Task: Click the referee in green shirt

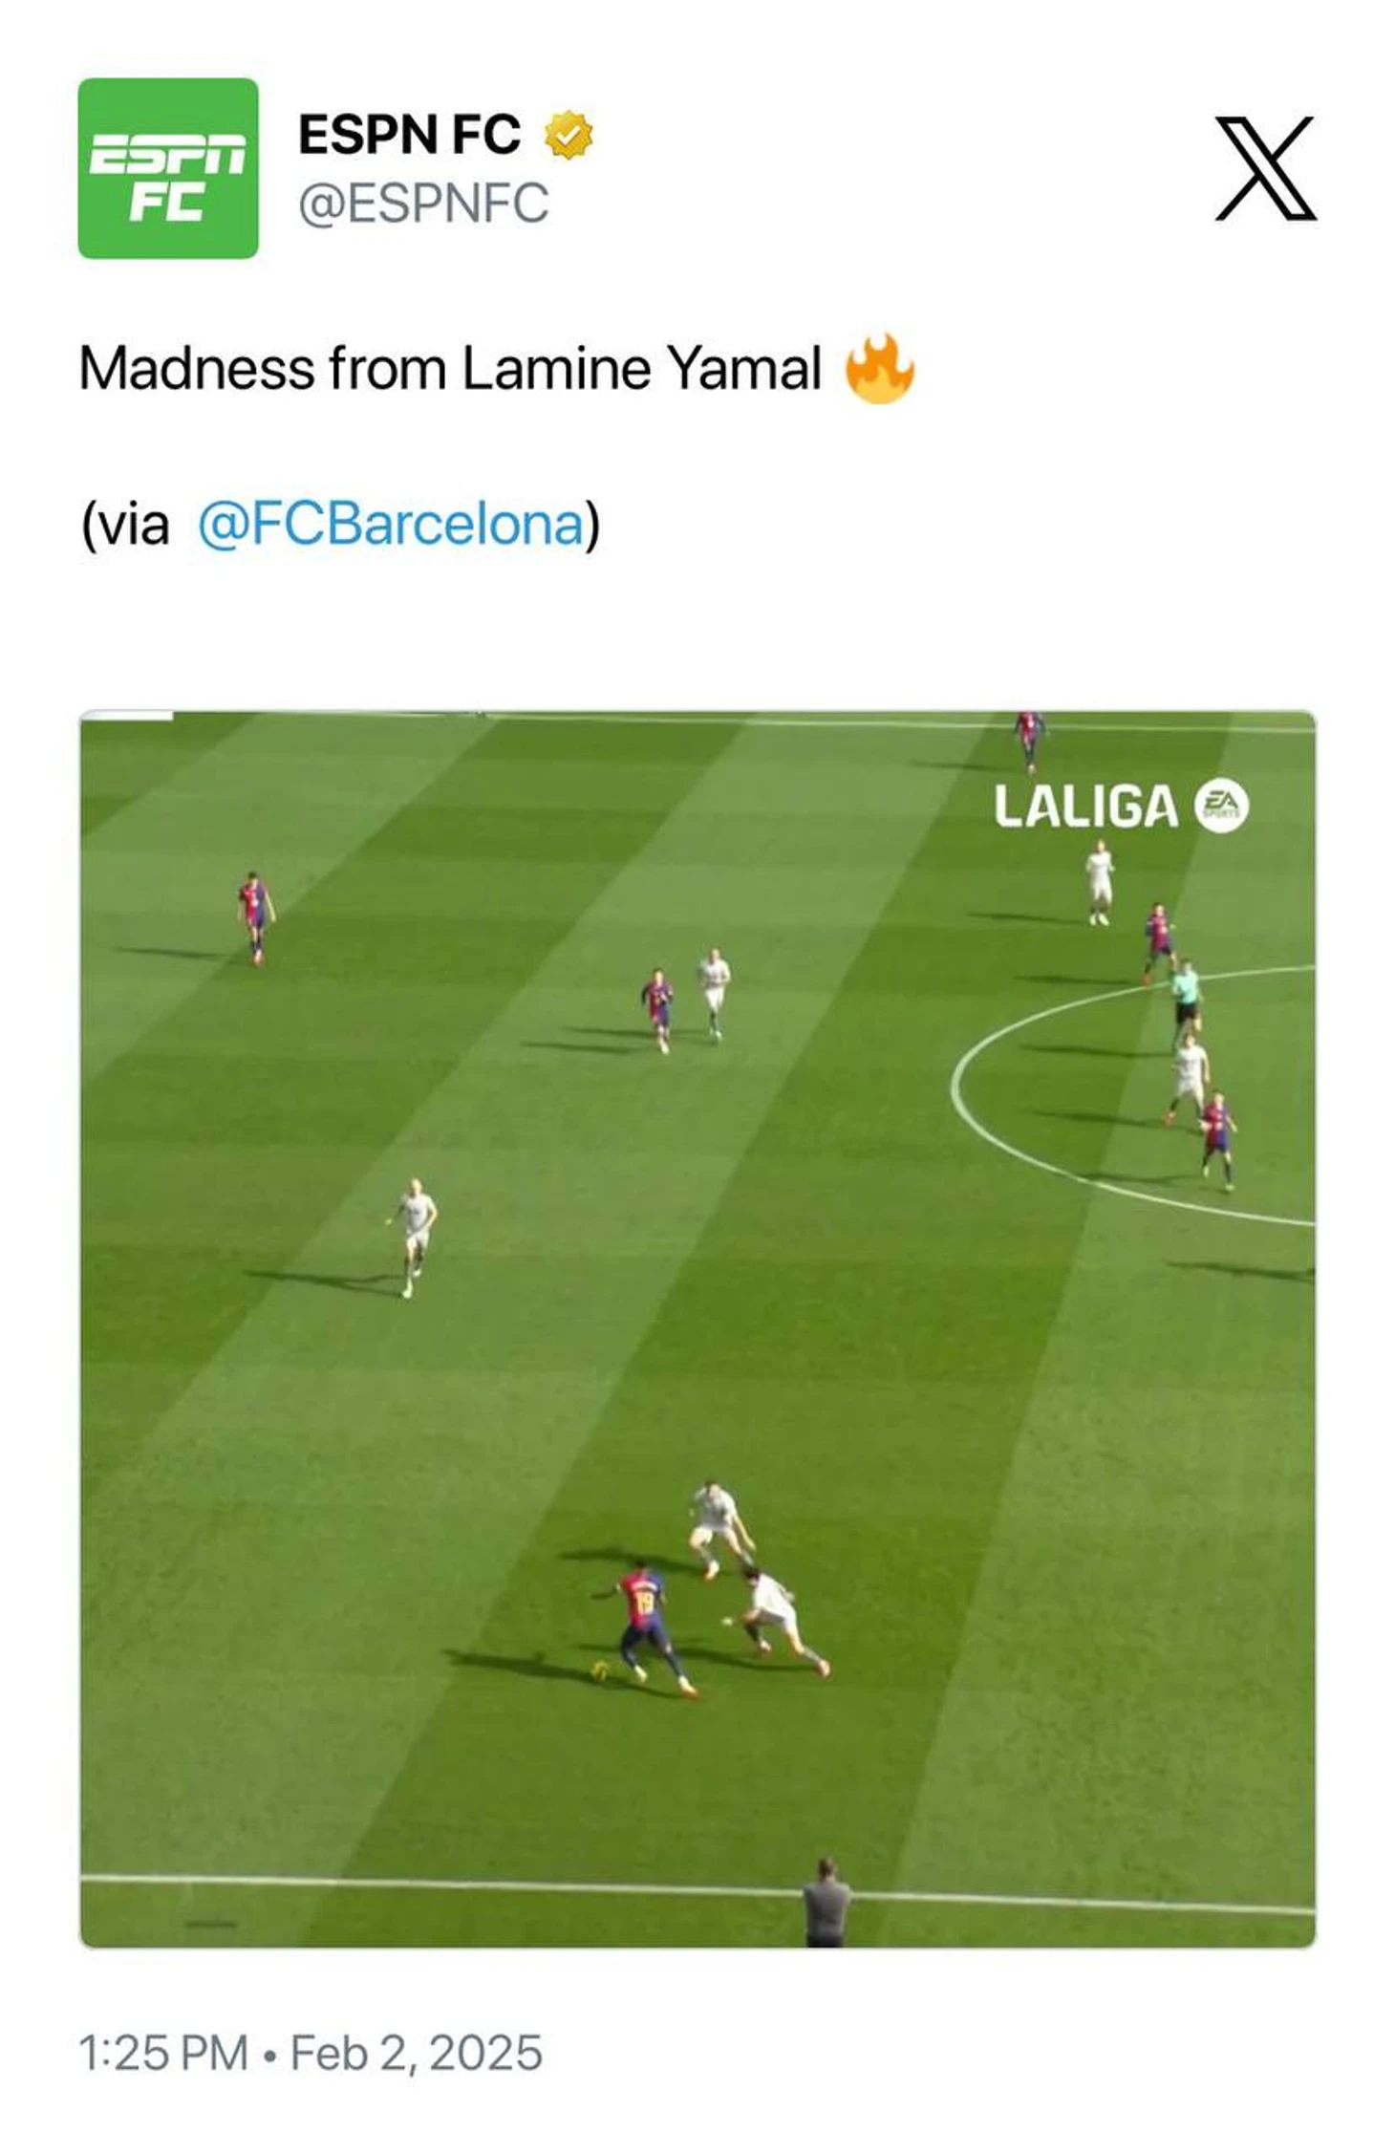Action: [x=1186, y=1002]
